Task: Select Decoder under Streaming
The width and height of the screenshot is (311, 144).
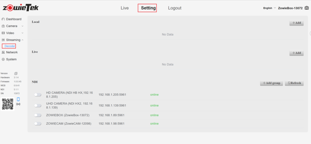Action: tap(10, 46)
